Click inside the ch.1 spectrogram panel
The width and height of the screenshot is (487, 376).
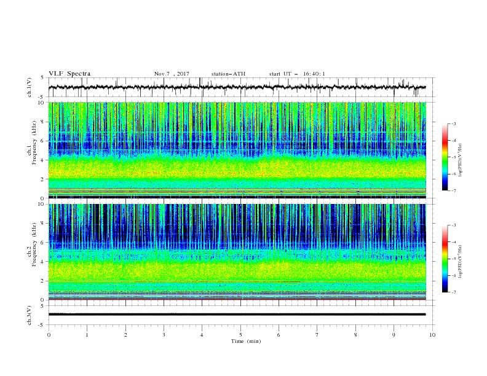click(237, 150)
